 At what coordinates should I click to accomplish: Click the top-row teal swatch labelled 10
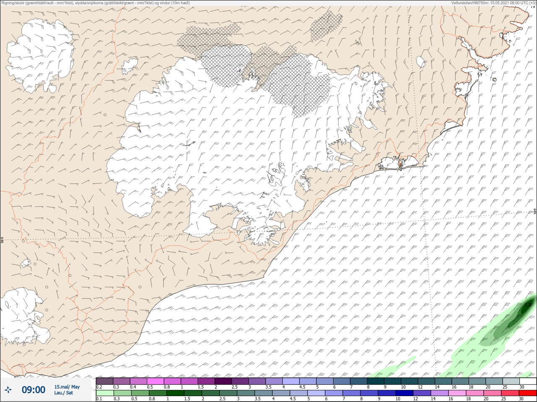(x=409, y=381)
